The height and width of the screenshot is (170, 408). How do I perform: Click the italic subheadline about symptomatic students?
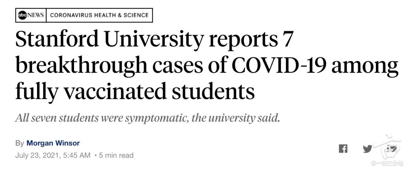(148, 118)
